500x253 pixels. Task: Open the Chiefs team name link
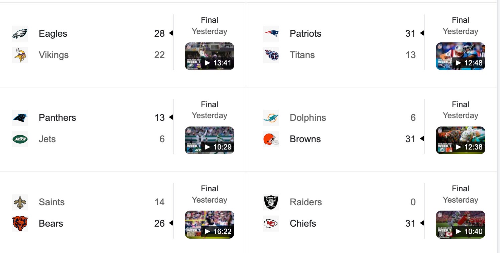point(303,224)
